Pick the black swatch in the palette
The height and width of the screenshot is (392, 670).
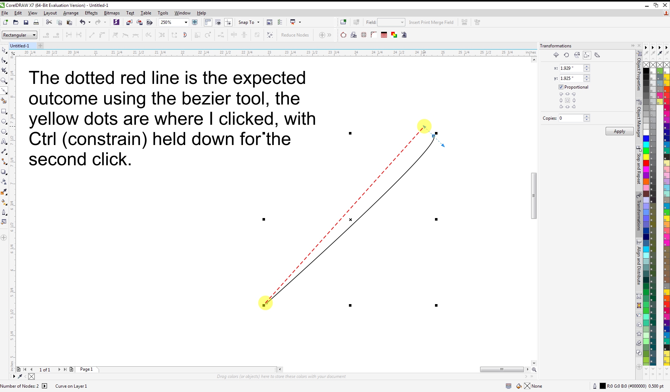(646, 71)
